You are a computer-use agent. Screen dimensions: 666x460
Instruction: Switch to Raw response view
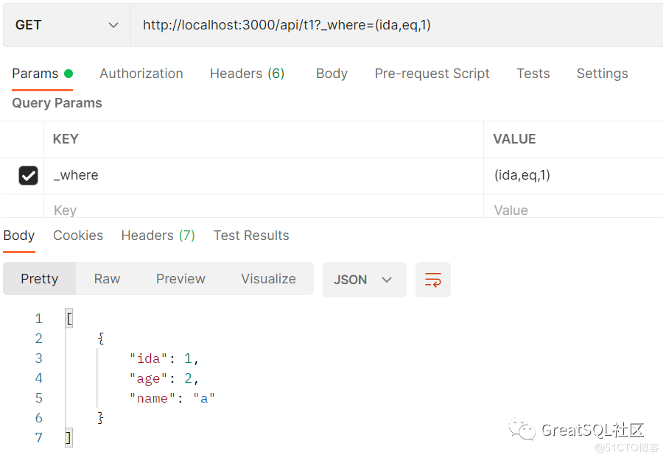(x=107, y=279)
